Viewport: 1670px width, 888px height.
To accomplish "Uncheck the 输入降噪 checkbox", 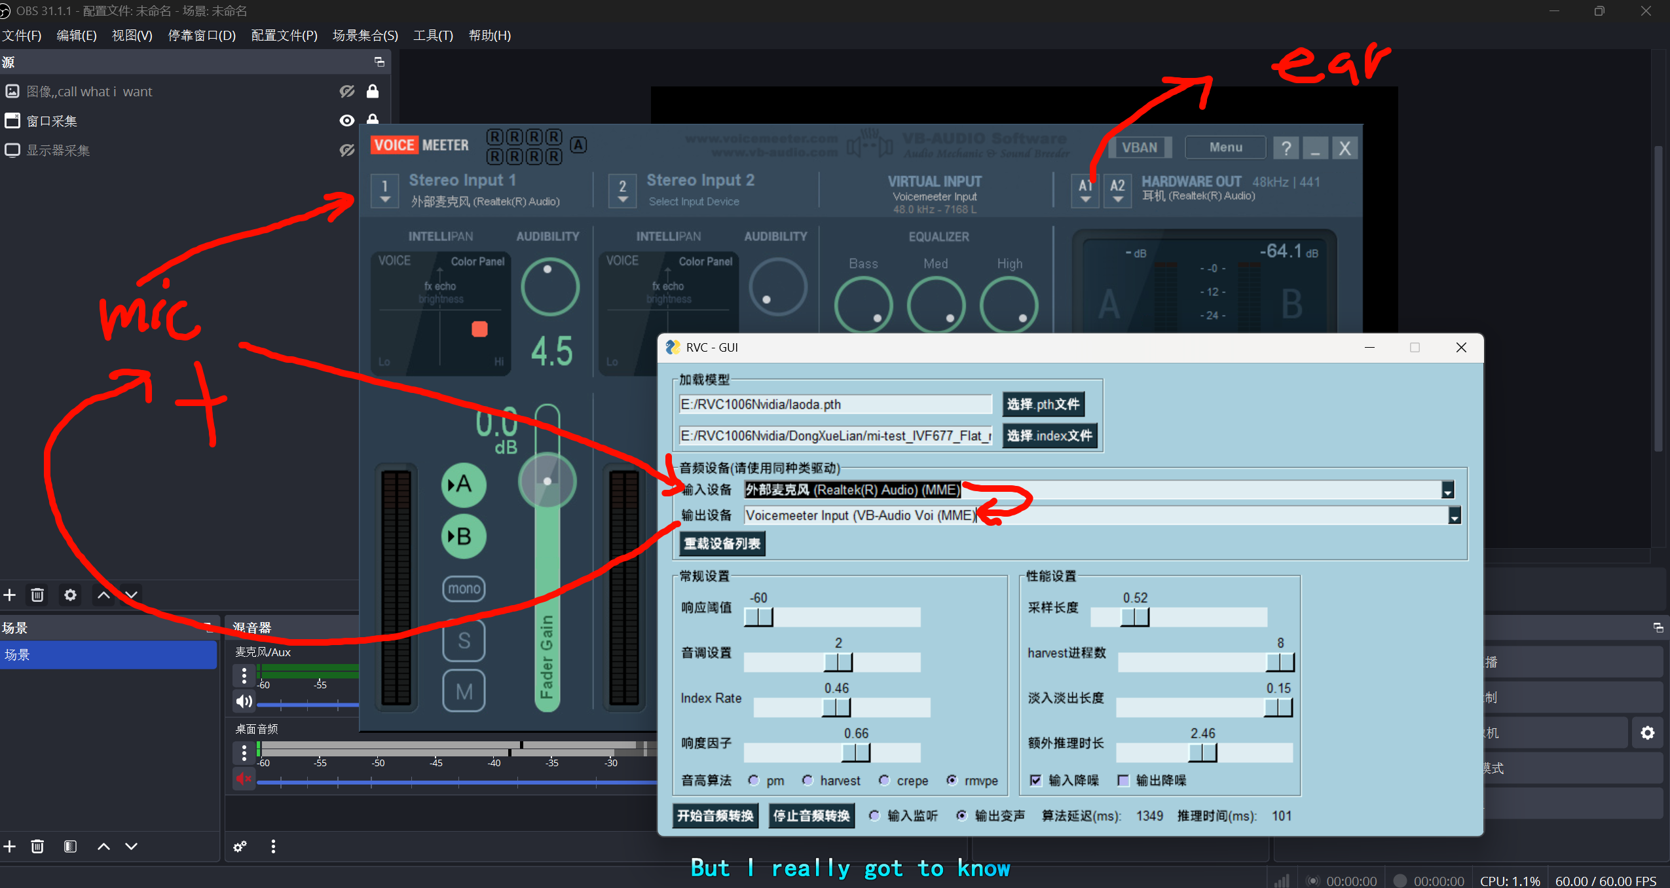I will point(1035,780).
